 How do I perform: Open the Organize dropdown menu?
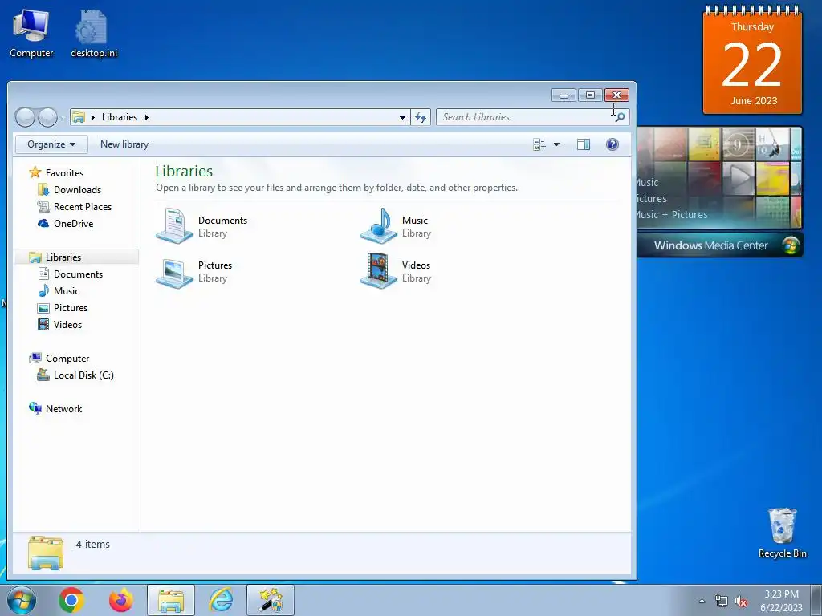point(51,144)
